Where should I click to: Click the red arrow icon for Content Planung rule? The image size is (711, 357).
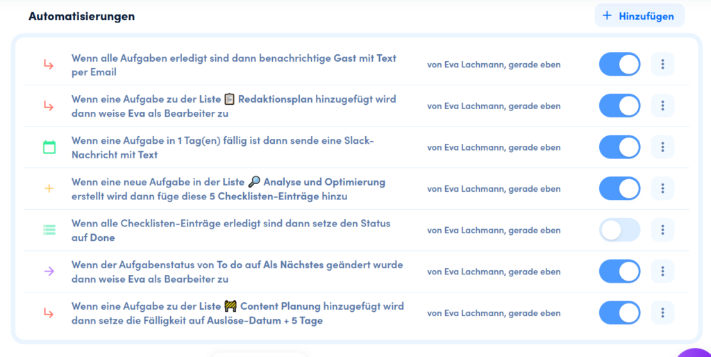point(49,313)
